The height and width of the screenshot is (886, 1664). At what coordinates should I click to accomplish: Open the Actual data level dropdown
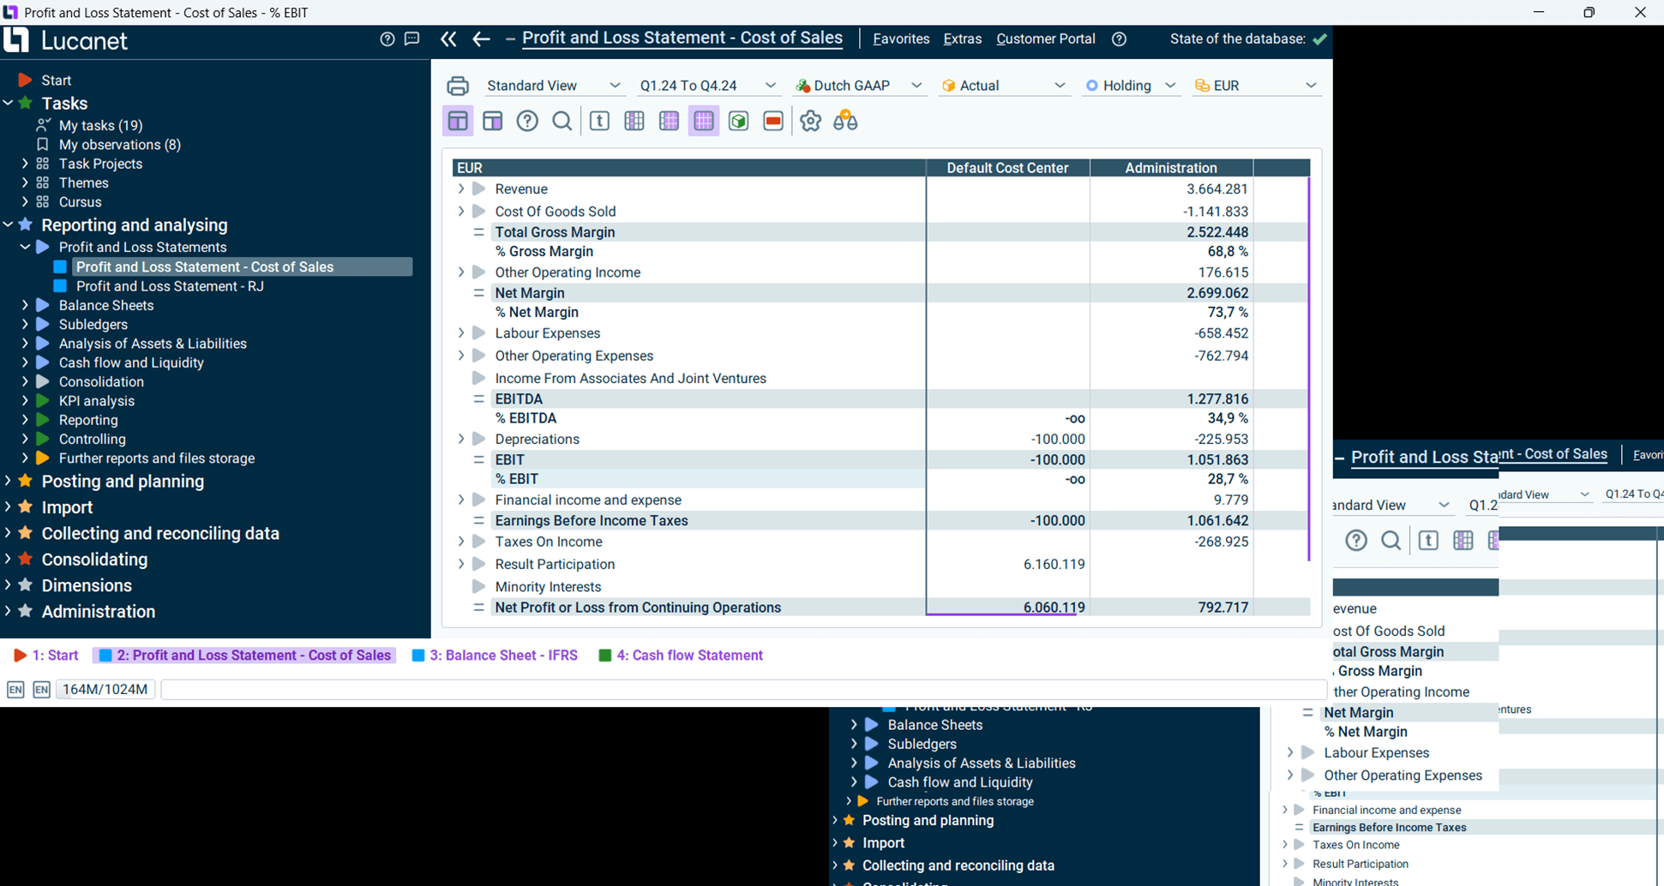[x=1003, y=86]
